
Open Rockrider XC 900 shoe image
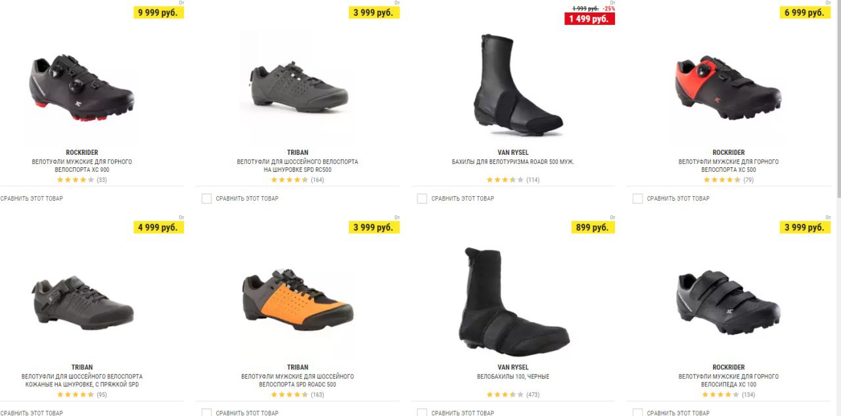click(x=82, y=88)
